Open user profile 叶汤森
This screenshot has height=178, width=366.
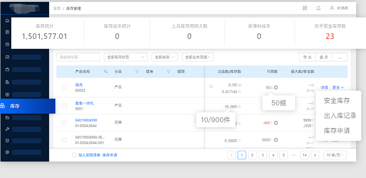pos(339,8)
